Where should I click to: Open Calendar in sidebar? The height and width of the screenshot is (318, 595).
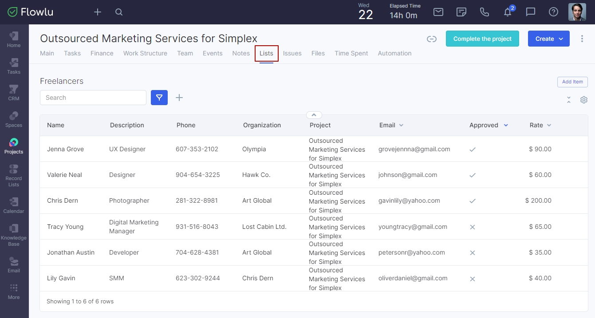click(14, 205)
